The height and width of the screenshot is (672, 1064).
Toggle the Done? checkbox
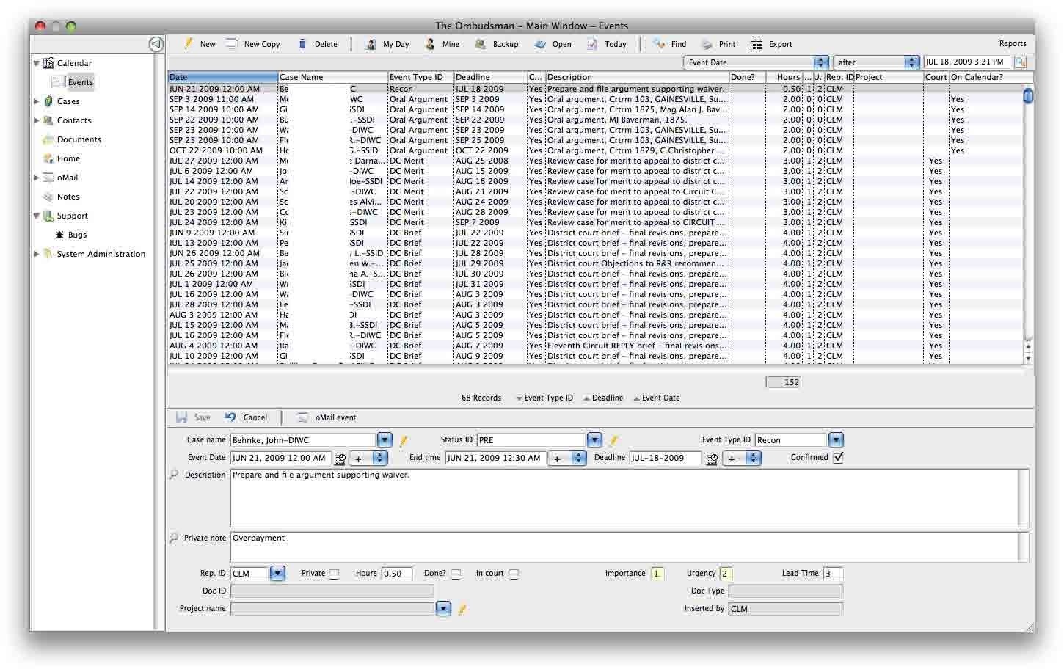(x=456, y=574)
